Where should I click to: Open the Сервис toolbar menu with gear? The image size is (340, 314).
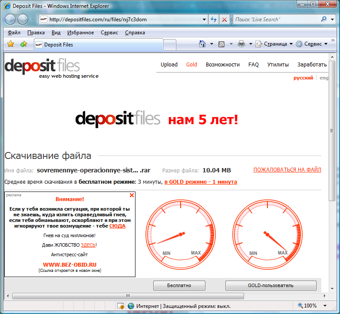point(312,44)
